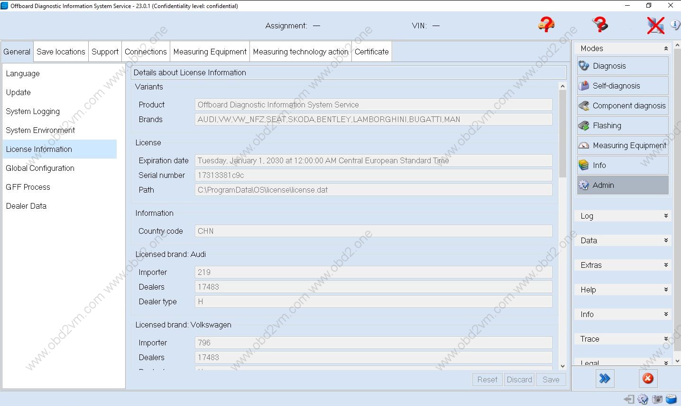Expand the Extras section
Image resolution: width=681 pixels, height=406 pixels.
click(623, 265)
